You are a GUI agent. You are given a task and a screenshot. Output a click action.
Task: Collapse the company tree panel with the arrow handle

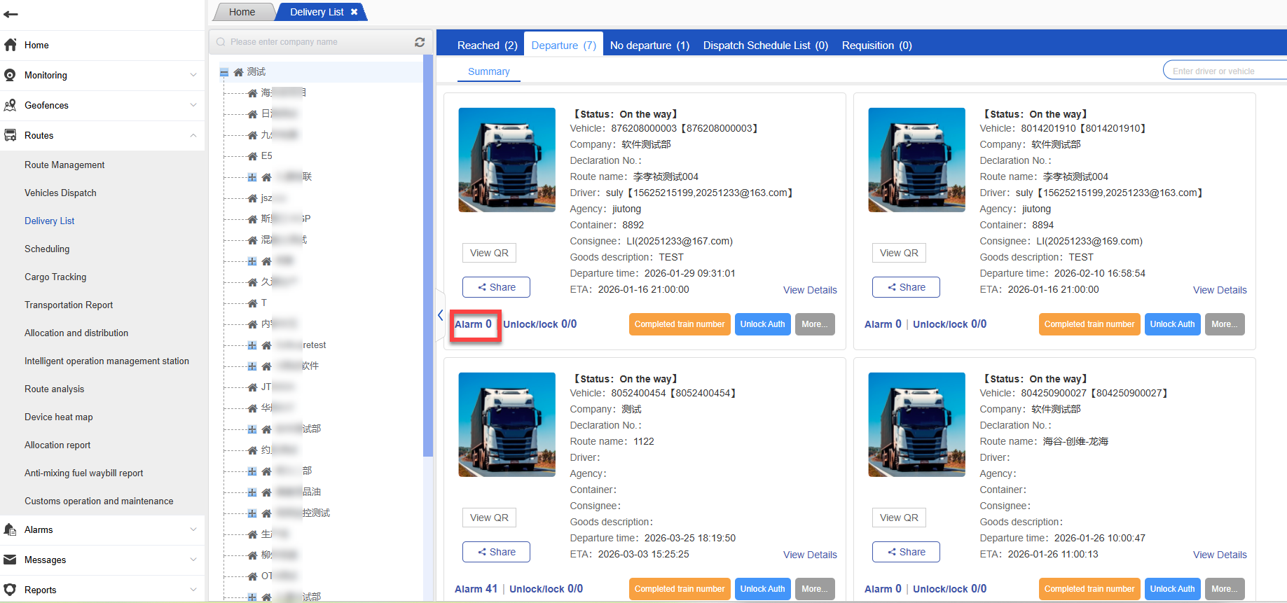pos(440,315)
